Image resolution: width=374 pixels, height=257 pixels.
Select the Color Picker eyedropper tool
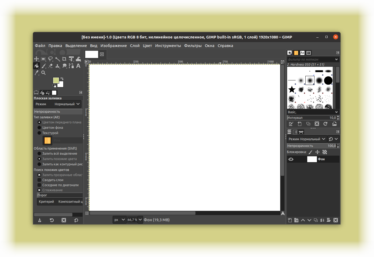(36, 73)
